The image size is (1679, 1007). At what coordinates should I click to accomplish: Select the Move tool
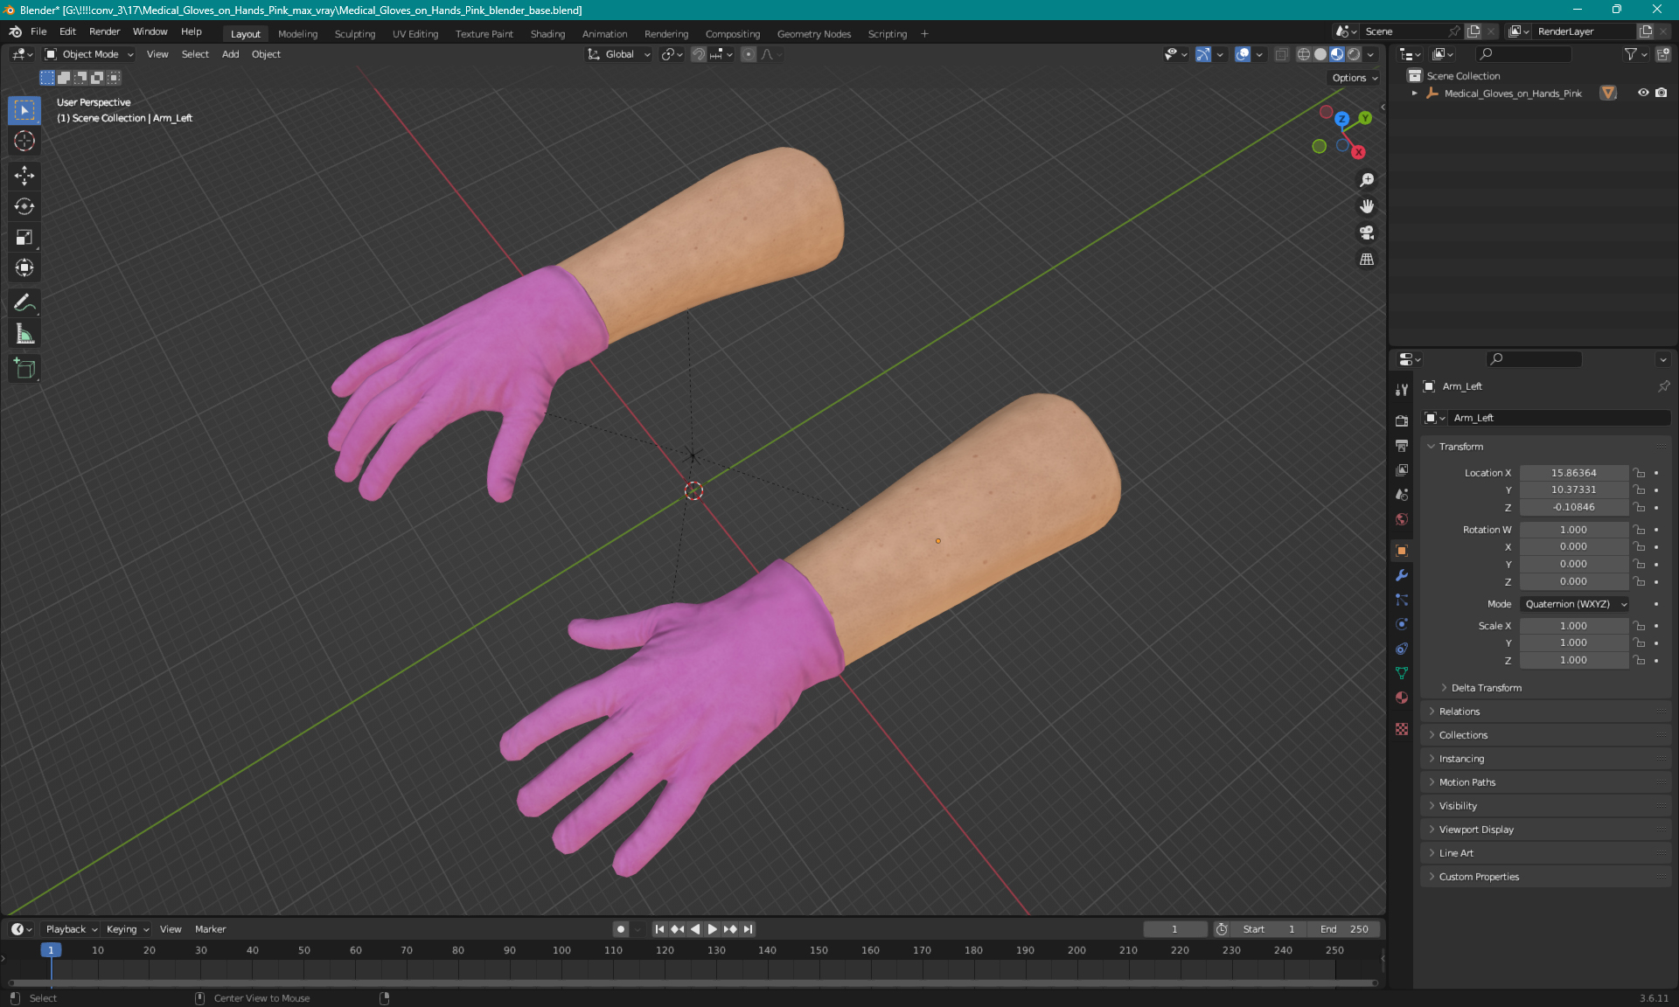(x=24, y=176)
